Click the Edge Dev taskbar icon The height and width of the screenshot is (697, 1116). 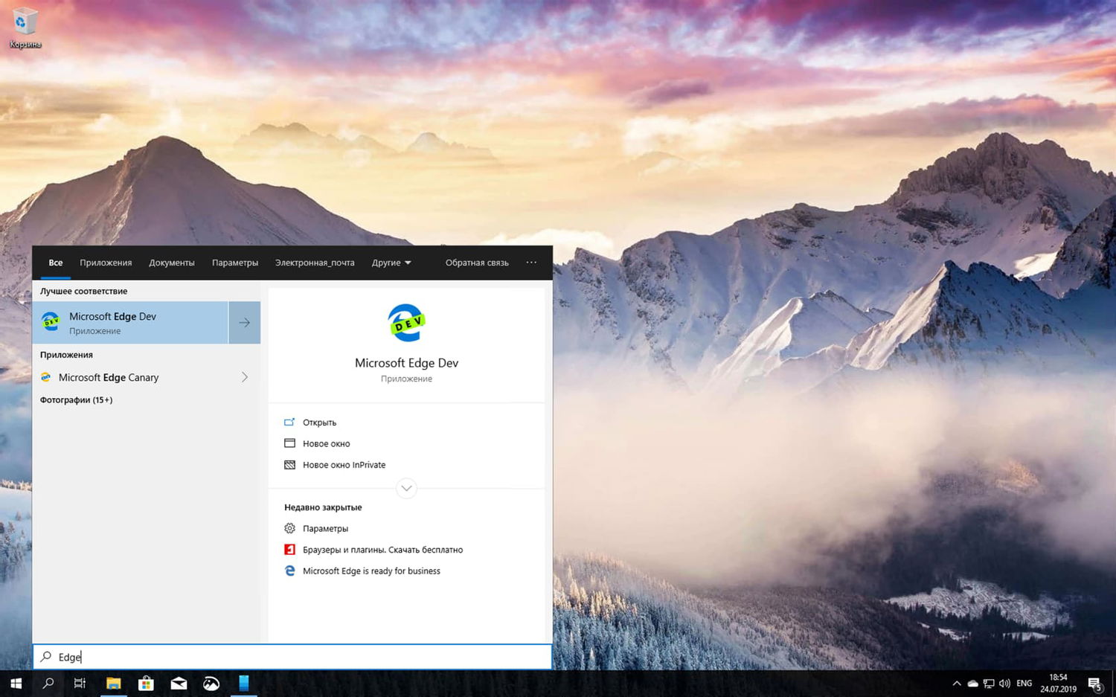point(244,683)
